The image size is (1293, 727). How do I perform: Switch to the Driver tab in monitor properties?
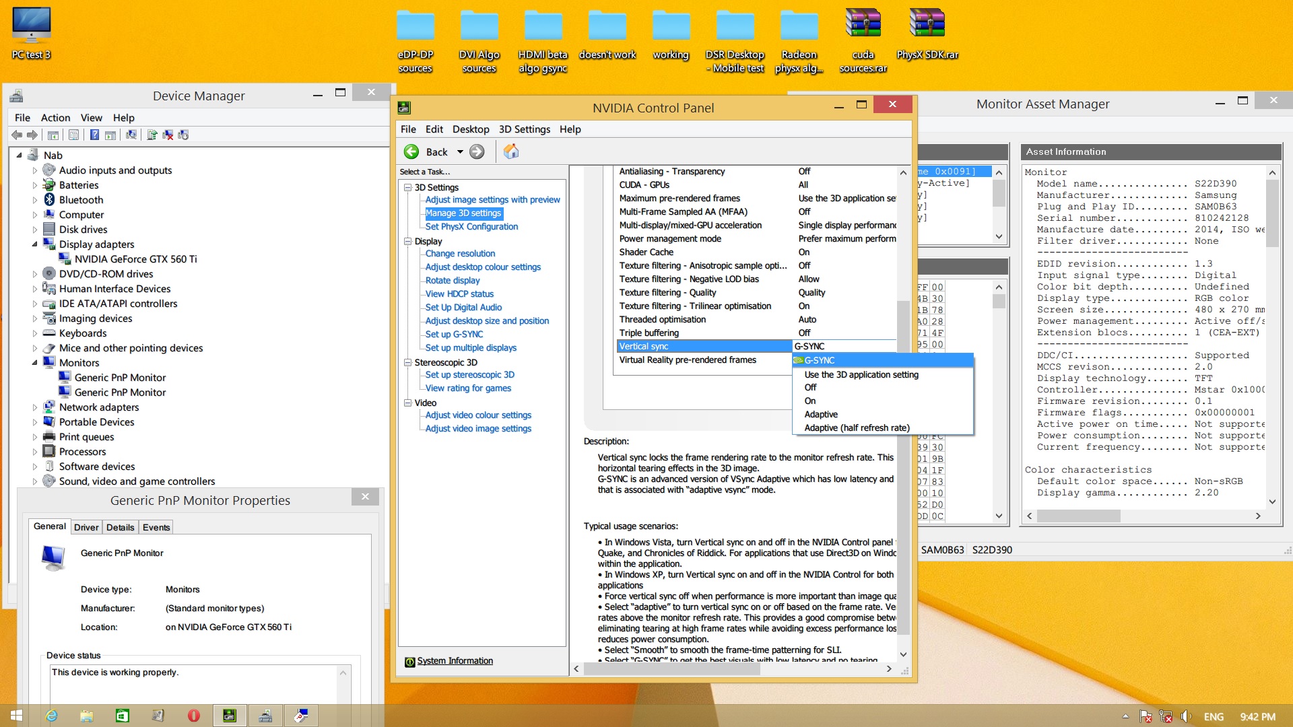86,527
